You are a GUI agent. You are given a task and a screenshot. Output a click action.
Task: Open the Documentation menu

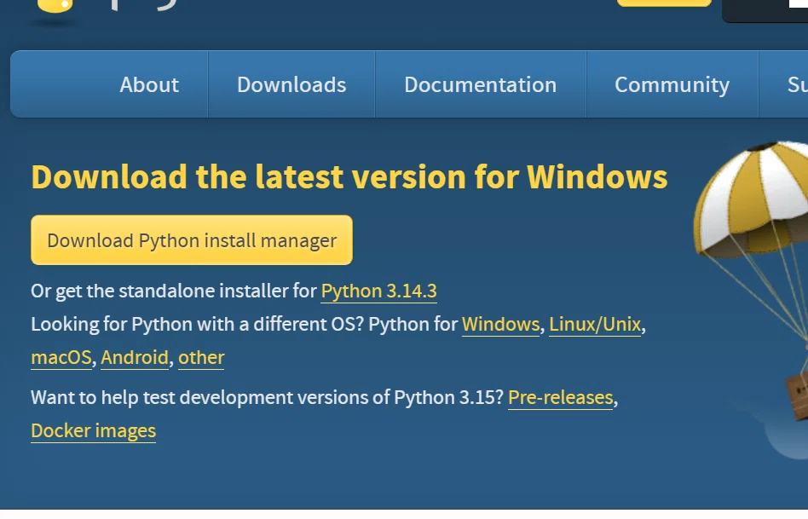480,84
